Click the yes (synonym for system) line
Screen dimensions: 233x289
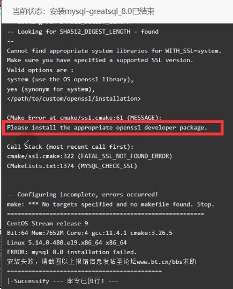[x=50, y=89]
